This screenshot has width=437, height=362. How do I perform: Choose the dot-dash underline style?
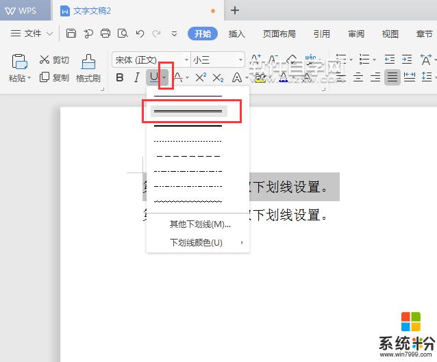coord(188,171)
